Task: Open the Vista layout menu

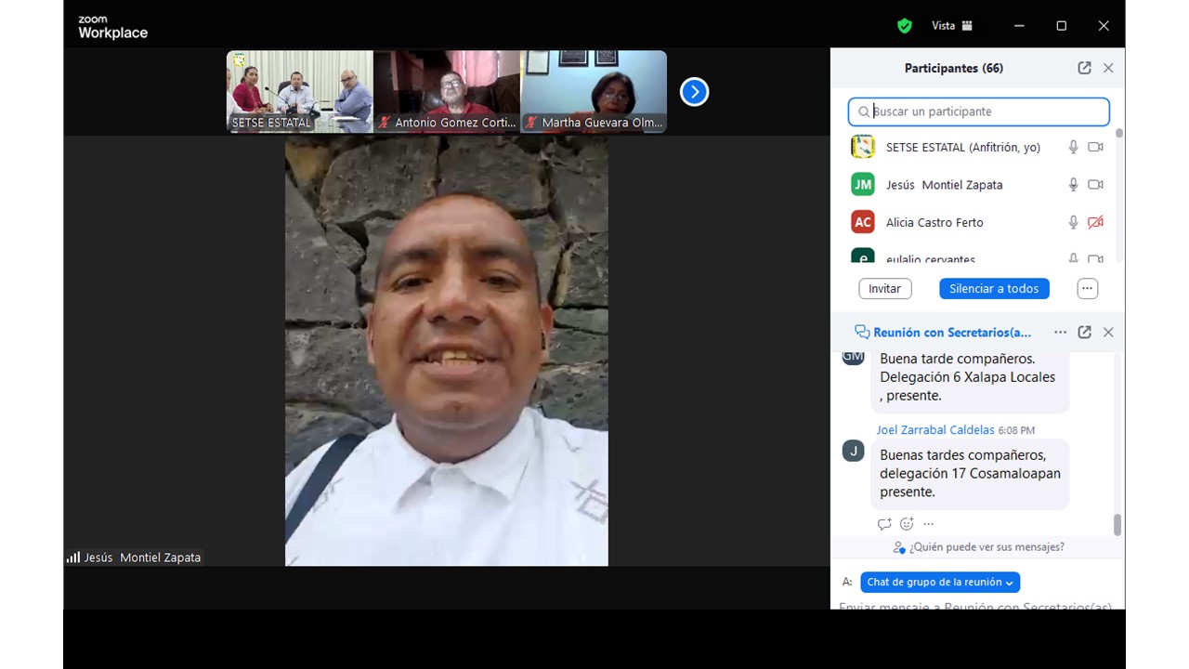Action: pos(951,26)
